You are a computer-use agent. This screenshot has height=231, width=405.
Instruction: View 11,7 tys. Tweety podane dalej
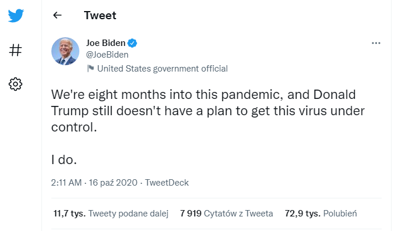111,214
